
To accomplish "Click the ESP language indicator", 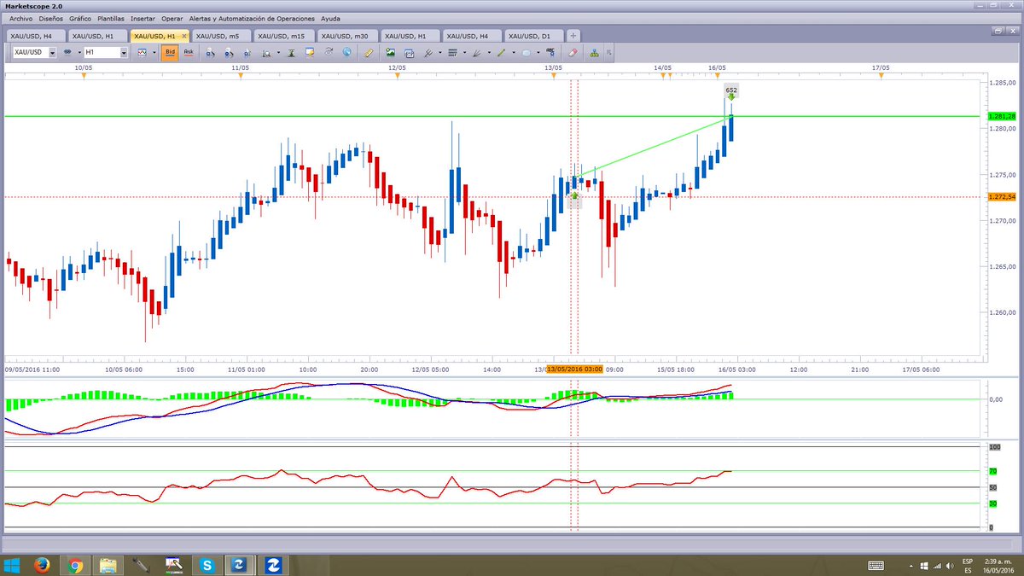I will (967, 561).
